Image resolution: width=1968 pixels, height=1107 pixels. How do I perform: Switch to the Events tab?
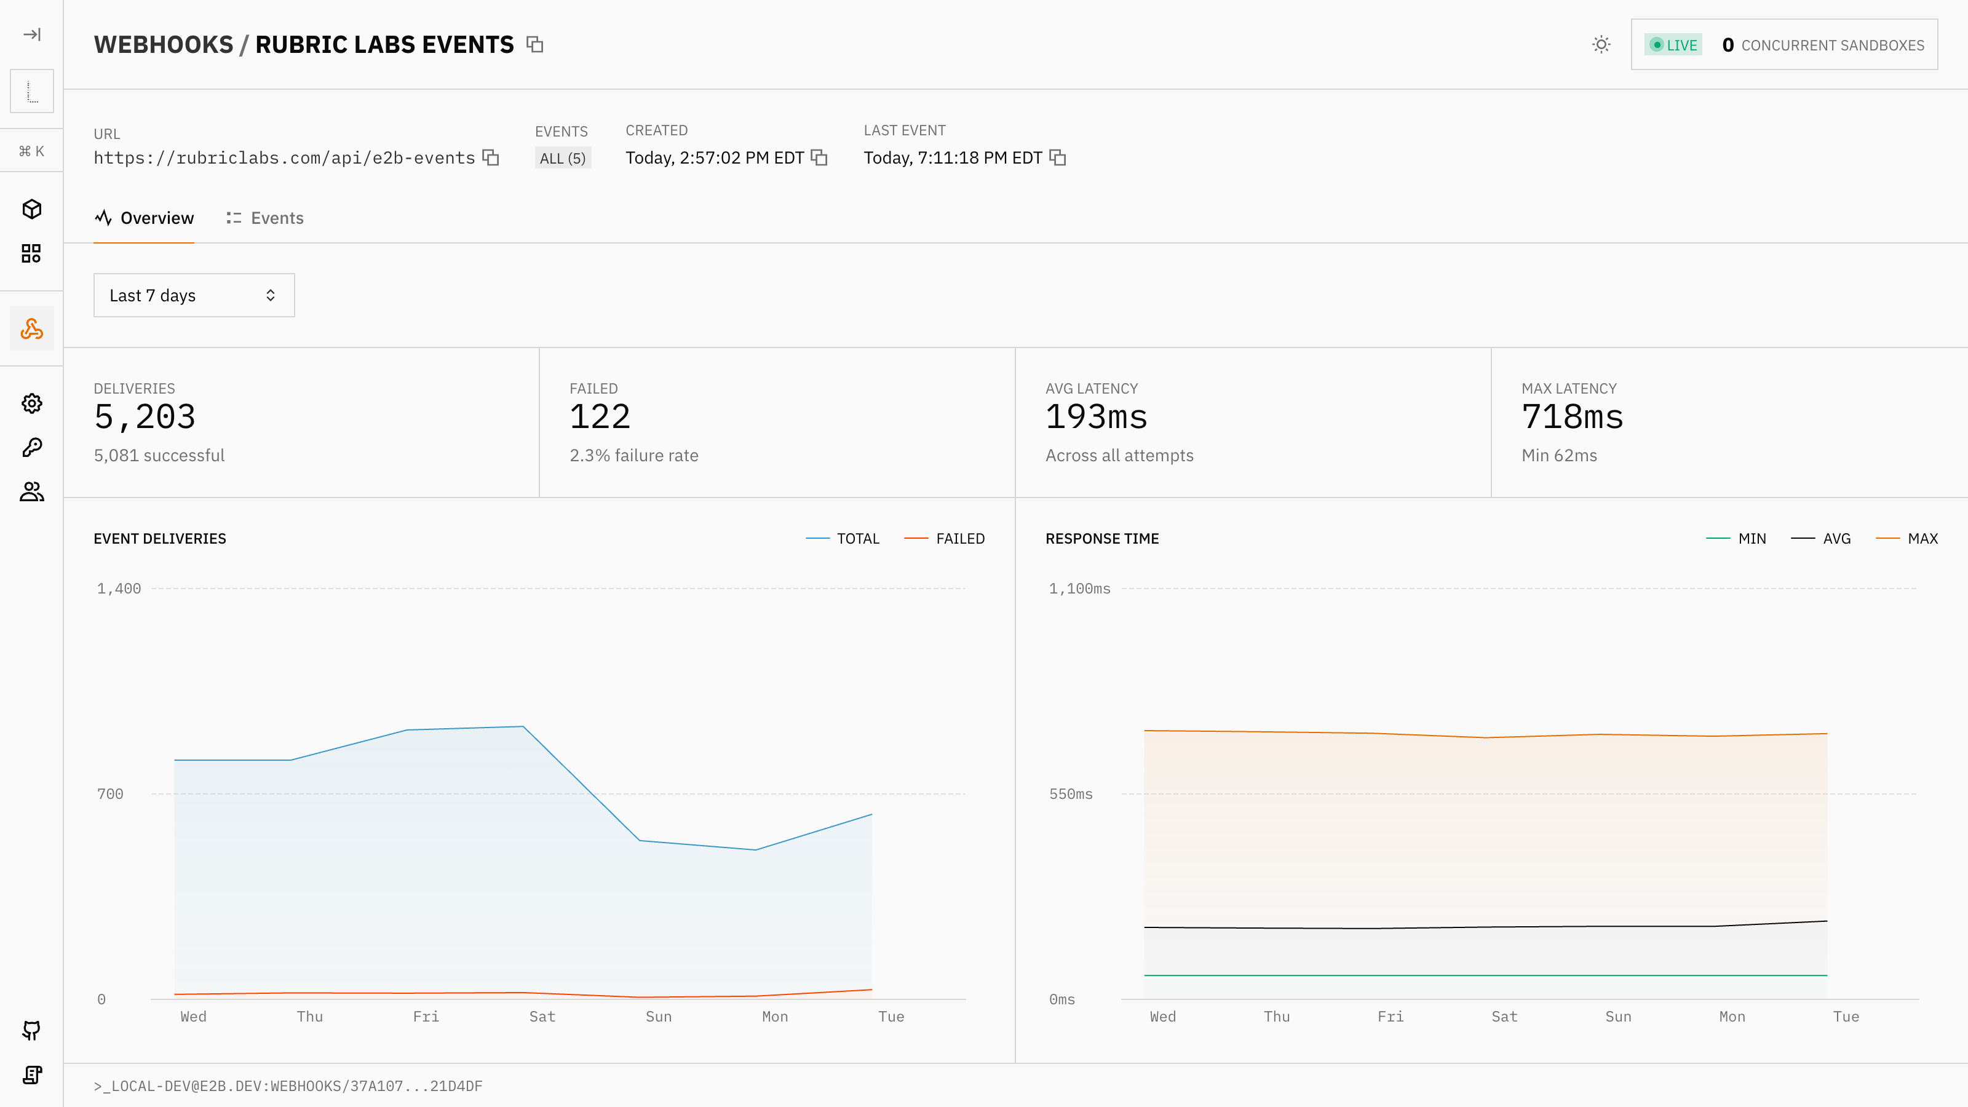264,218
